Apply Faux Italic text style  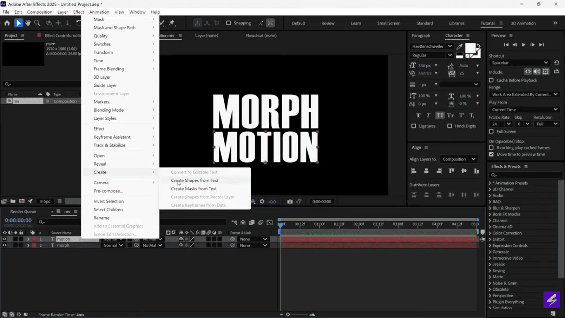pos(429,116)
